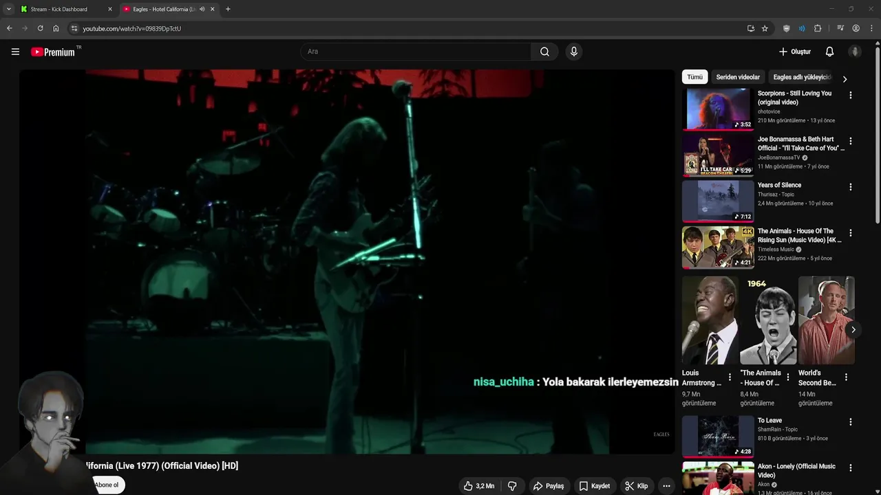Viewport: 881px width, 495px height.
Task: Open Joe Bonamassa & Beth Hart thumbnail
Action: pyautogui.click(x=718, y=155)
